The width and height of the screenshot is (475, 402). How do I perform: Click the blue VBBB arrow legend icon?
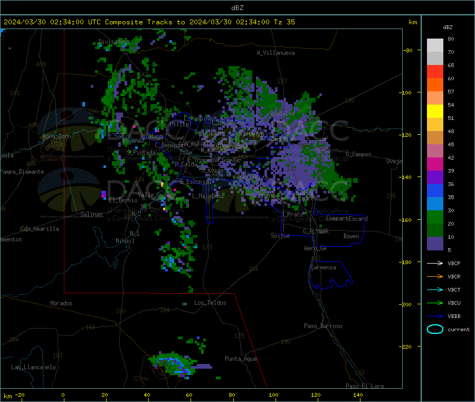tap(435, 316)
